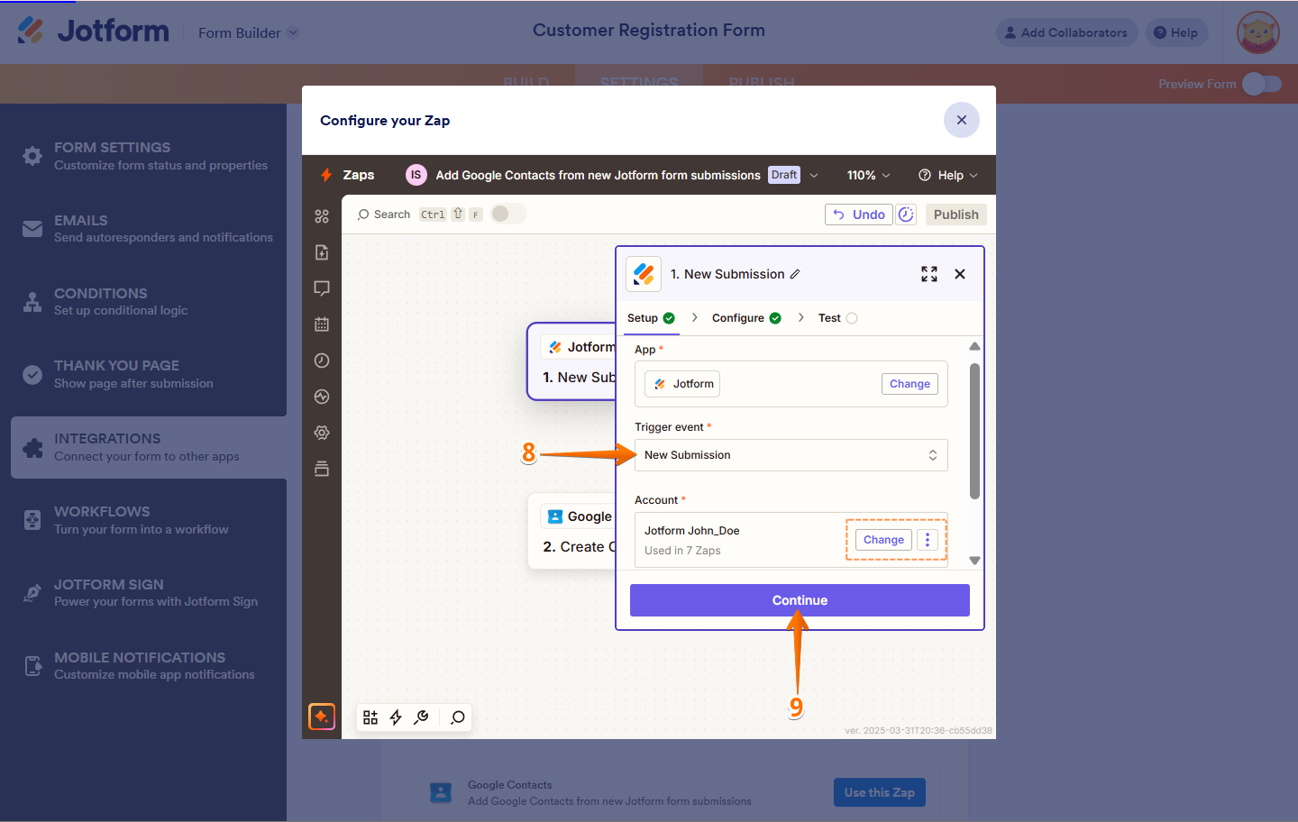Launch the orange AI sparkle assistant

pos(322,717)
